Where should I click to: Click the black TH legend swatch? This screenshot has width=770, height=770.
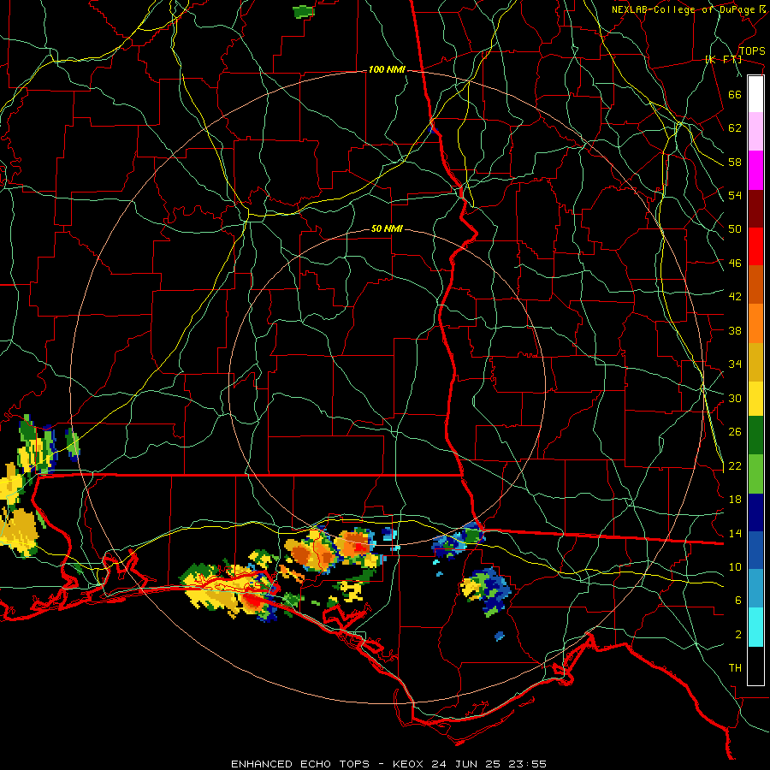pos(755,666)
